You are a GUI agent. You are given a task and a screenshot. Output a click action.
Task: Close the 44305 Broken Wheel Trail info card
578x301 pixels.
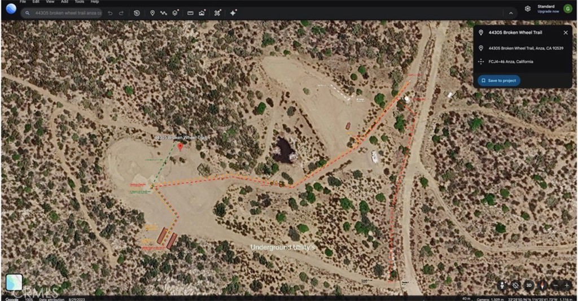(x=566, y=32)
